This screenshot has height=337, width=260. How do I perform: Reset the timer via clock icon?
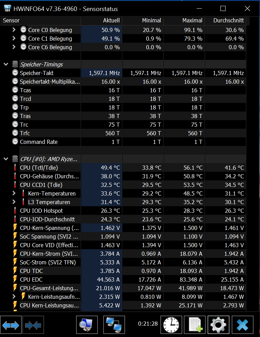click(x=171, y=325)
